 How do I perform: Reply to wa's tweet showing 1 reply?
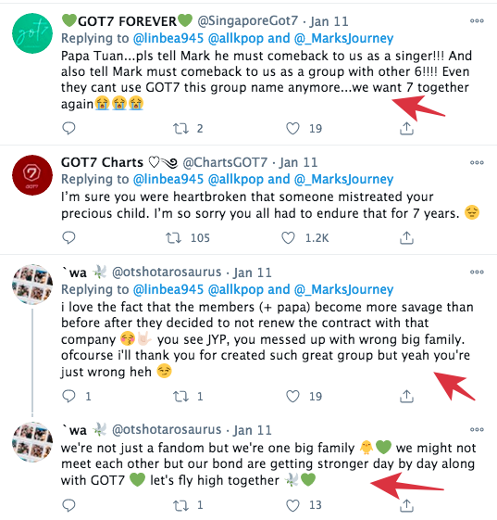tap(68, 396)
